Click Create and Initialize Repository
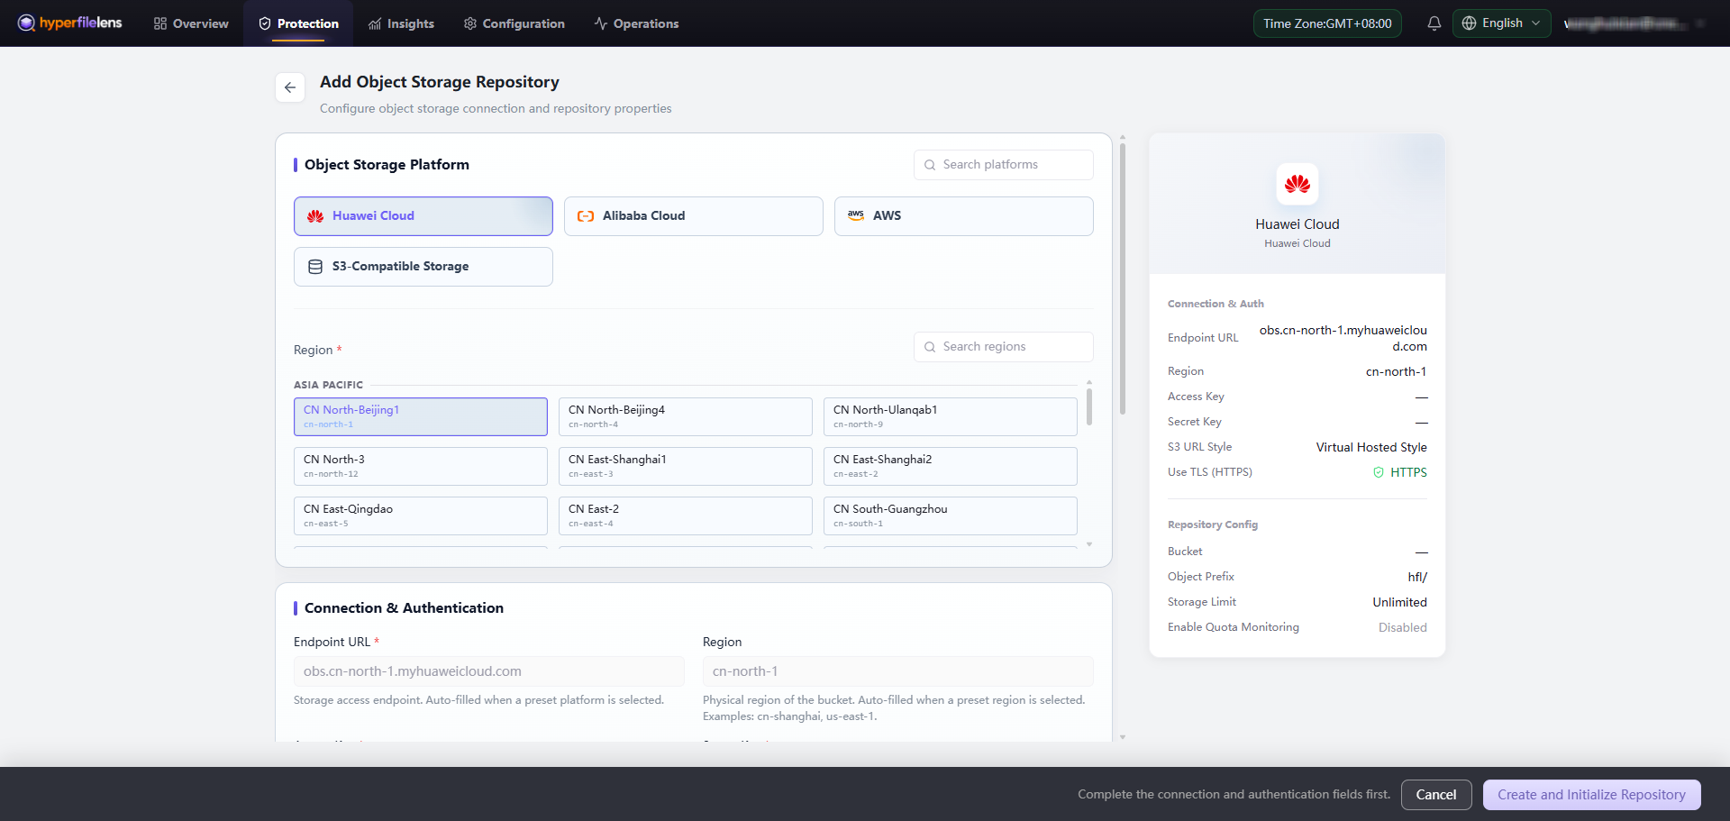1730x821 pixels. pyautogui.click(x=1591, y=795)
